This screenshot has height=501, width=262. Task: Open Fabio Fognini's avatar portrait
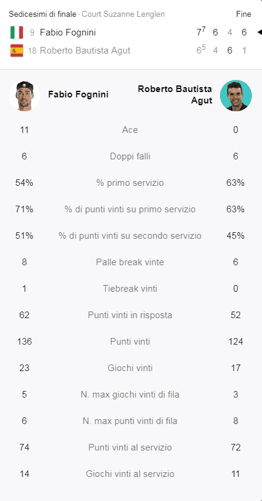click(25, 96)
